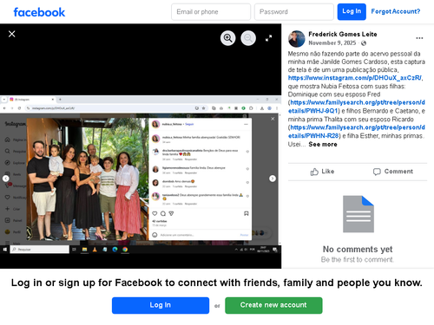Viewport: 434px width, 325px height.
Task: Close the photo viewer with the X
Action: (12, 34)
